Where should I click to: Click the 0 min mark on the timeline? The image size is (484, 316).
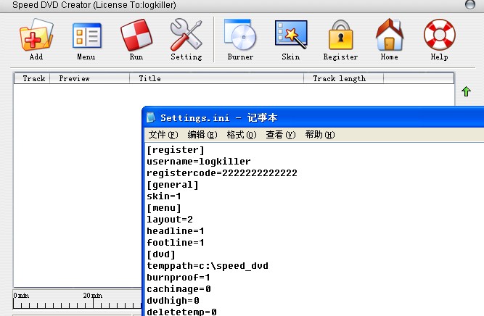[x=21, y=296]
